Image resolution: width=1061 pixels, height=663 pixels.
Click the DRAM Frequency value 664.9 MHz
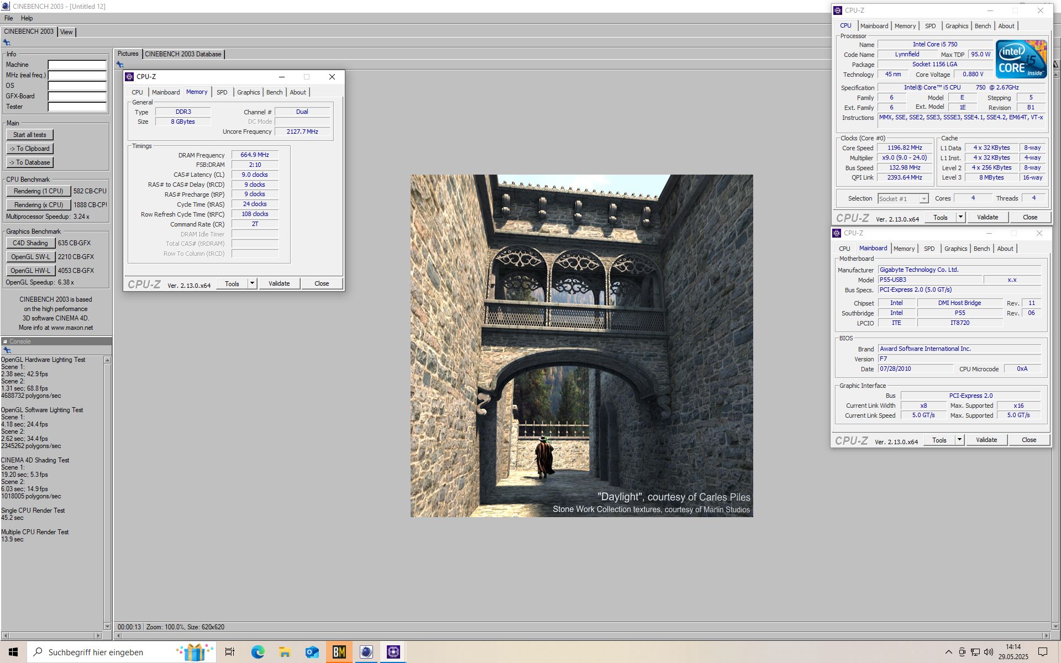(255, 155)
